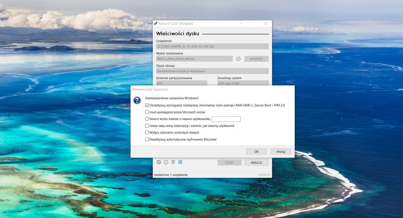Close the Rufus window
Viewport: 403px width, 218px height.
266,24
